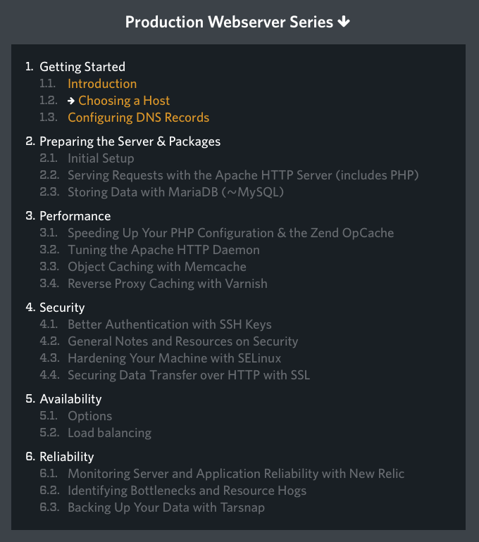Select the Performance section heading

[75, 216]
